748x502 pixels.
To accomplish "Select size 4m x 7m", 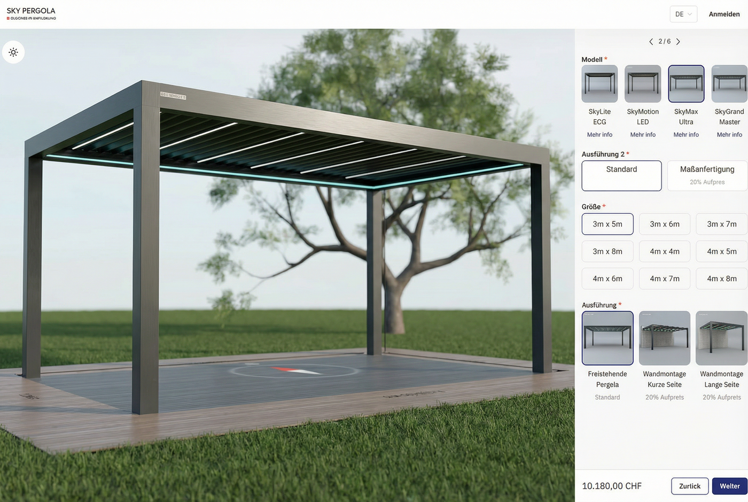I will (x=665, y=279).
